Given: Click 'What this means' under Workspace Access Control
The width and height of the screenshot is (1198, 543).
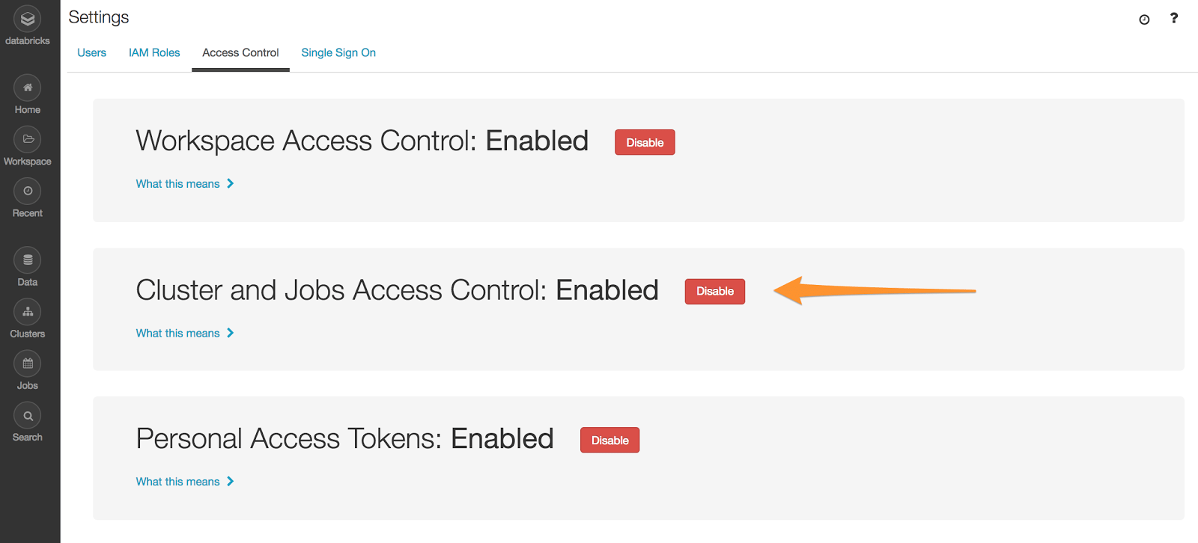Looking at the screenshot, I should tap(177, 183).
